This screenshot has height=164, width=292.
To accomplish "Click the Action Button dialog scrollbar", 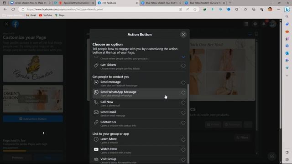I will click(x=188, y=123).
